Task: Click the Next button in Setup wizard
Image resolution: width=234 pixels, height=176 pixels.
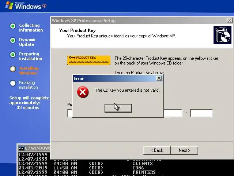Action: tap(184, 150)
